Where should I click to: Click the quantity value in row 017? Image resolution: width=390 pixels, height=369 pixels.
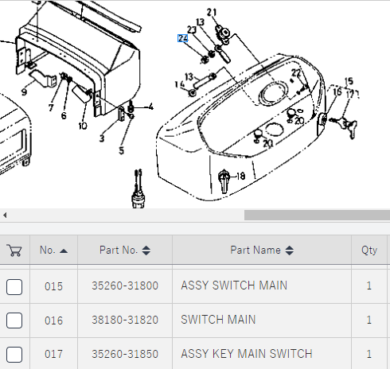[x=369, y=354]
